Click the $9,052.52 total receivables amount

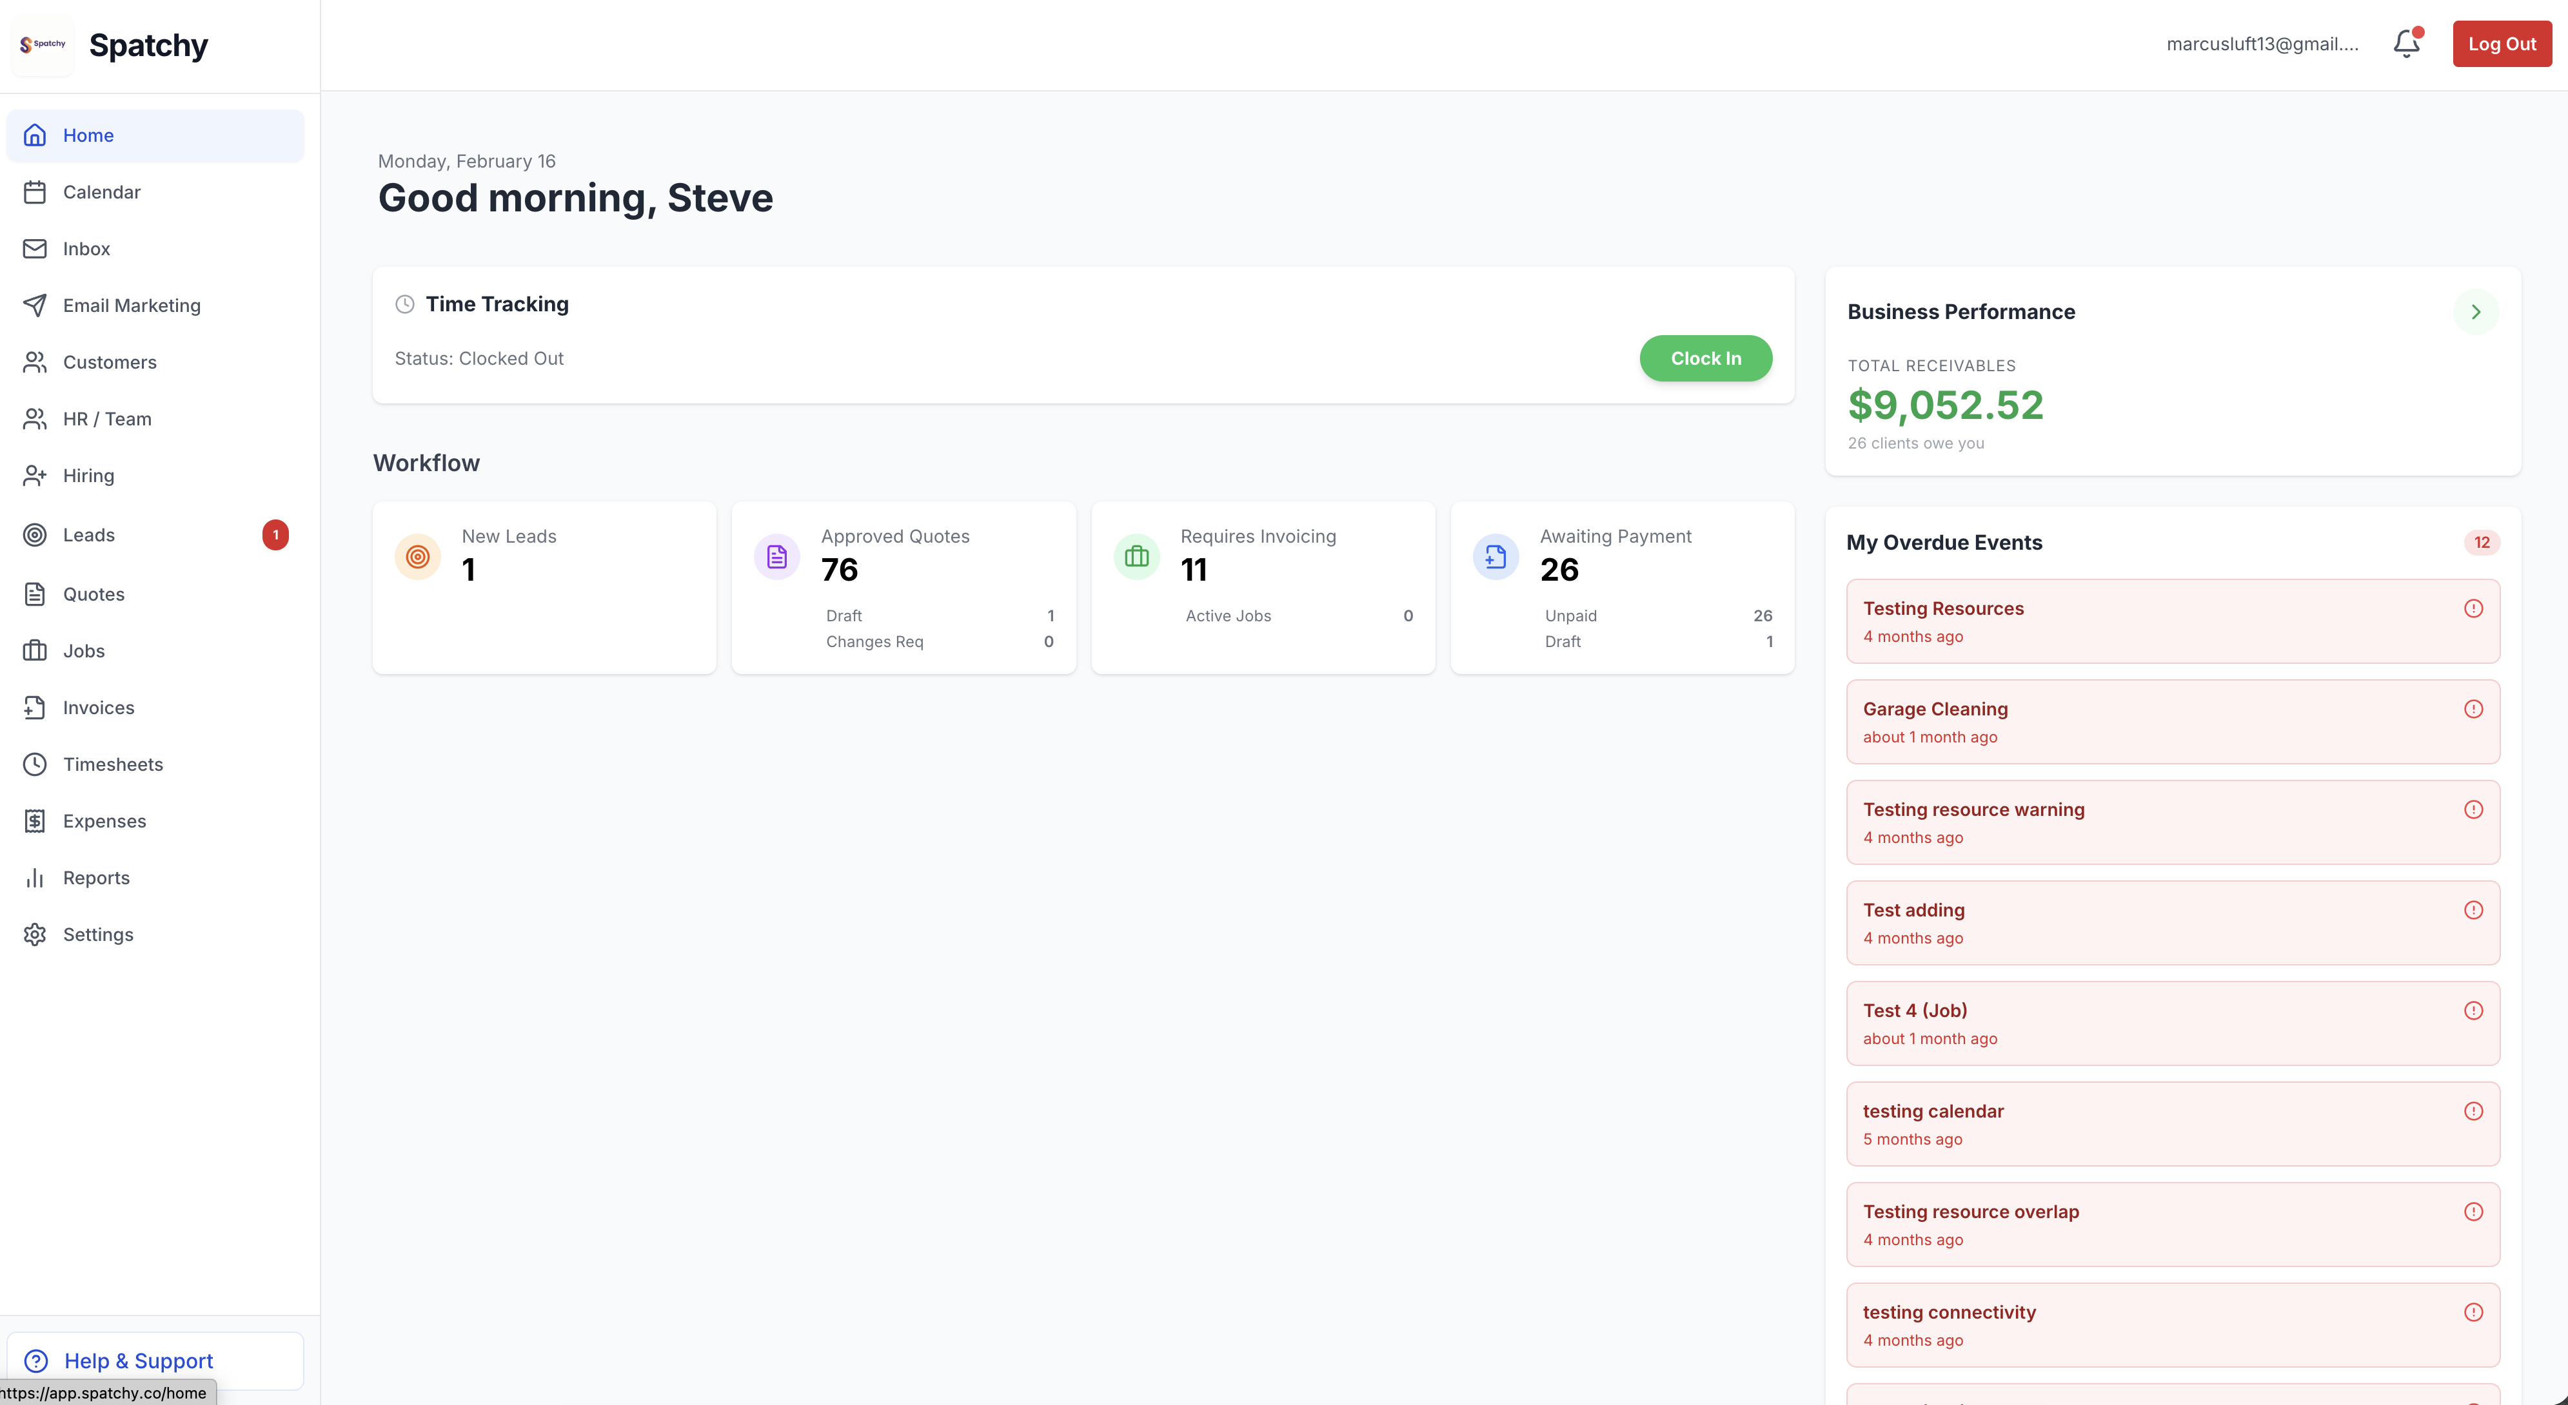1945,405
